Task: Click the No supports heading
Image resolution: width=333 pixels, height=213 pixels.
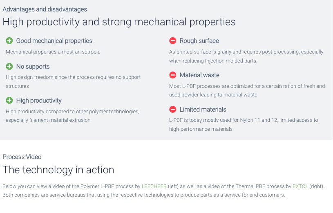Action: pyautogui.click(x=33, y=66)
